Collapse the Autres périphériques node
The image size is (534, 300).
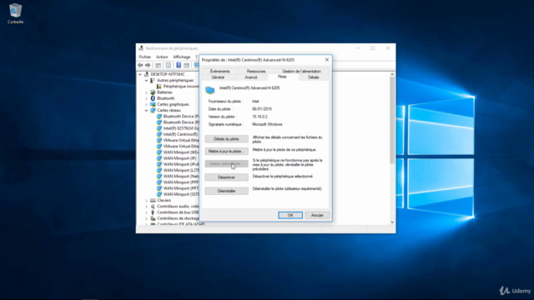146,80
